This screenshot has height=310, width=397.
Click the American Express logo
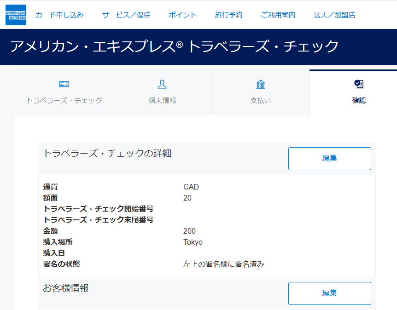point(16,15)
